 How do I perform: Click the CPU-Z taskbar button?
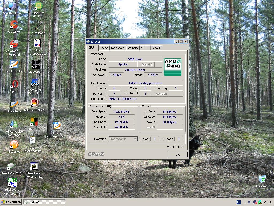[x=45, y=202]
